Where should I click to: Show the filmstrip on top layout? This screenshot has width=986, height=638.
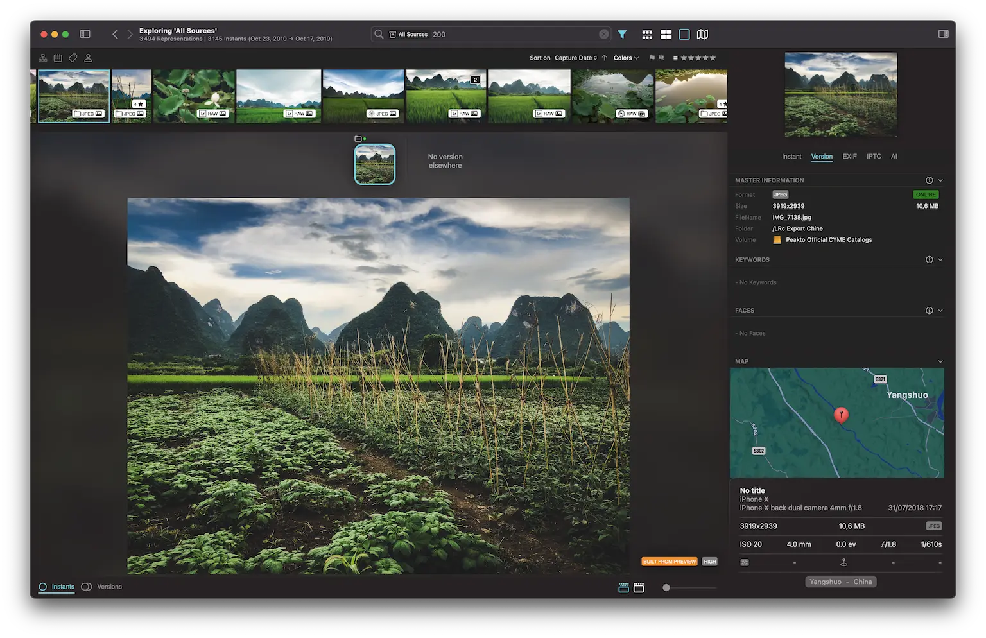pyautogui.click(x=623, y=588)
